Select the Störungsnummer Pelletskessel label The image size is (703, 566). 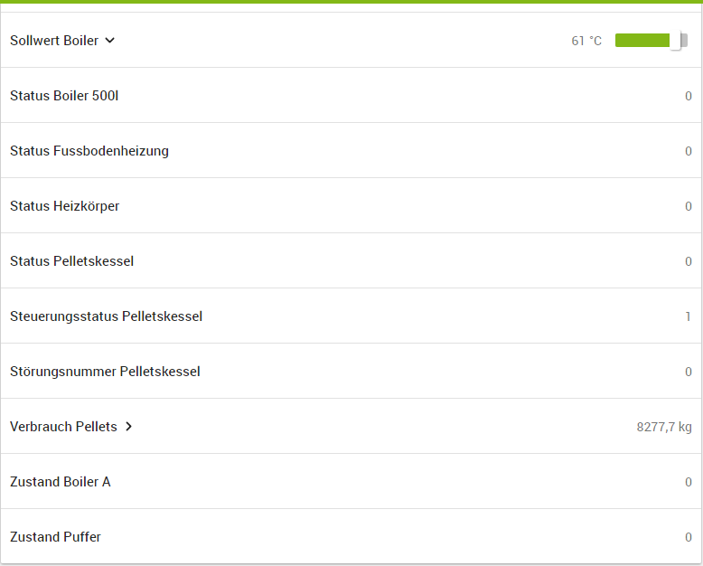coord(105,372)
